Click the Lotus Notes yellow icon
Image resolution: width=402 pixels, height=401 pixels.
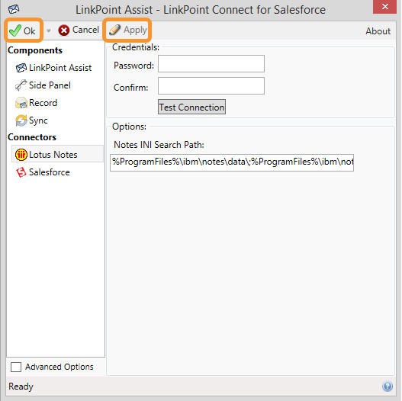(21, 155)
